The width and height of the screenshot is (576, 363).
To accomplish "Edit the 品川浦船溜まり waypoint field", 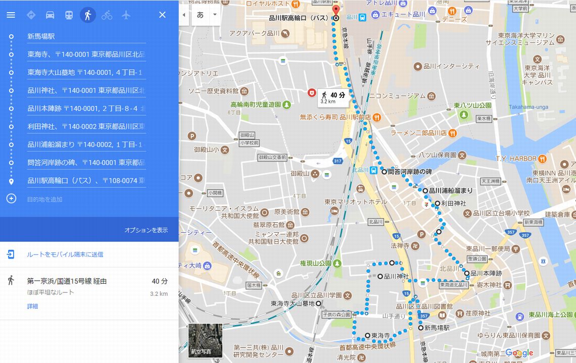I will pos(86,144).
